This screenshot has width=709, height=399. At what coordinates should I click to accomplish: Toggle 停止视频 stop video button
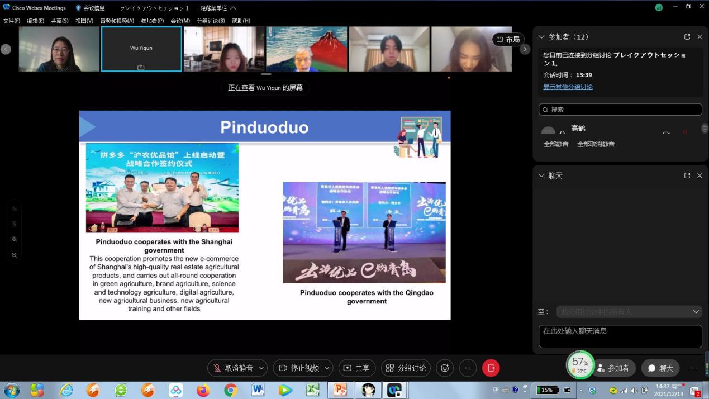point(299,368)
